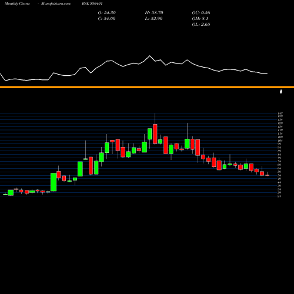Click the final small red candlestick

tap(268, 175)
